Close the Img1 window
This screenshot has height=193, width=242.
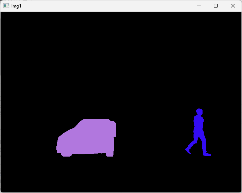[x=233, y=6]
